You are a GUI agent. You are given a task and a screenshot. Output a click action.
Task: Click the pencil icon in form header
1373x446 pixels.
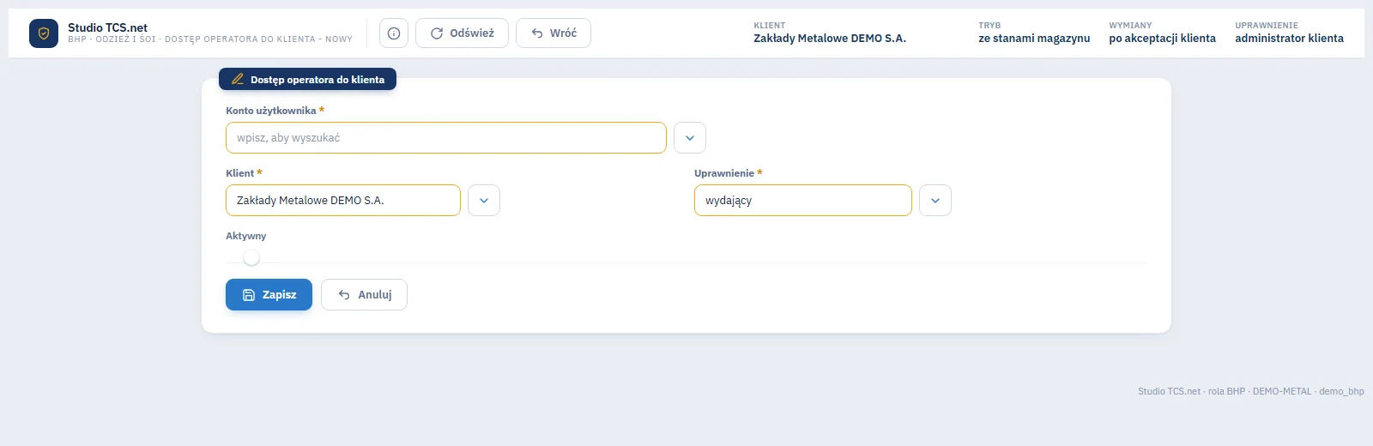coord(238,79)
